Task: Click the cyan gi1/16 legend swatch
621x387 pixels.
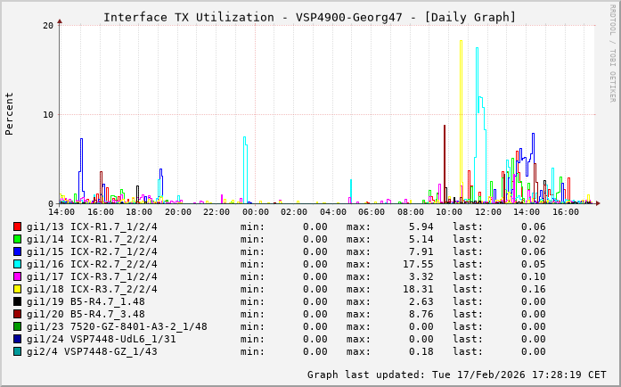Action: coord(18,264)
